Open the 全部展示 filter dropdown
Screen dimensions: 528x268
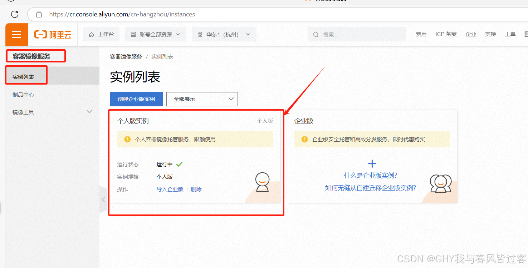click(x=202, y=99)
